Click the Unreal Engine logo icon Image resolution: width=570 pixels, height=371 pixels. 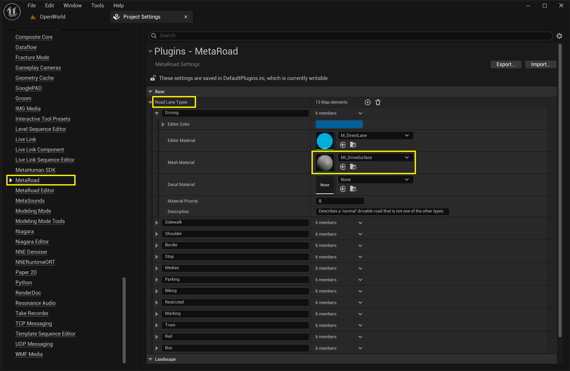pyautogui.click(x=12, y=12)
